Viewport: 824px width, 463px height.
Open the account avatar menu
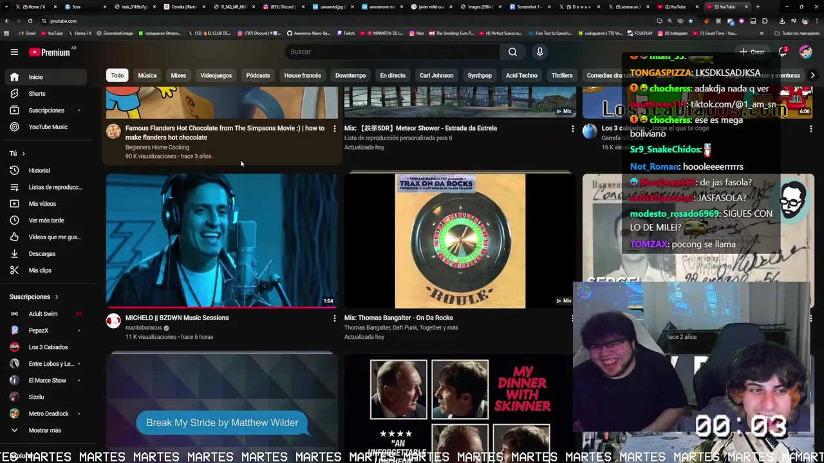point(805,52)
